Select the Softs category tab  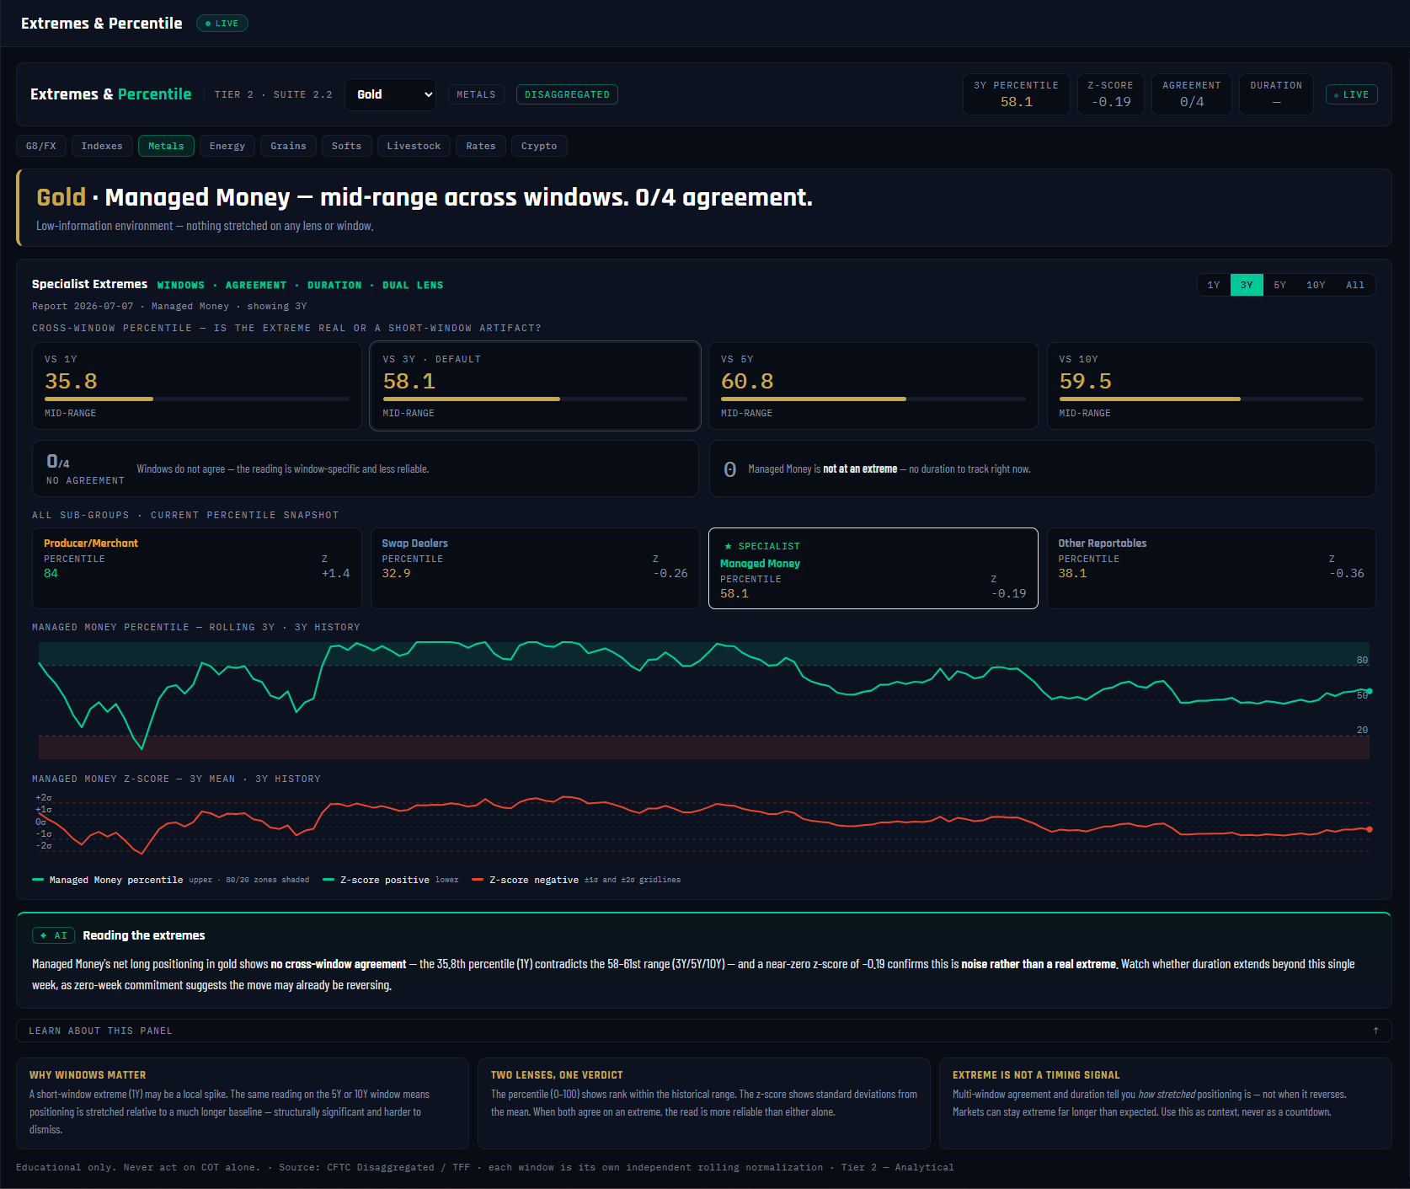(x=346, y=146)
